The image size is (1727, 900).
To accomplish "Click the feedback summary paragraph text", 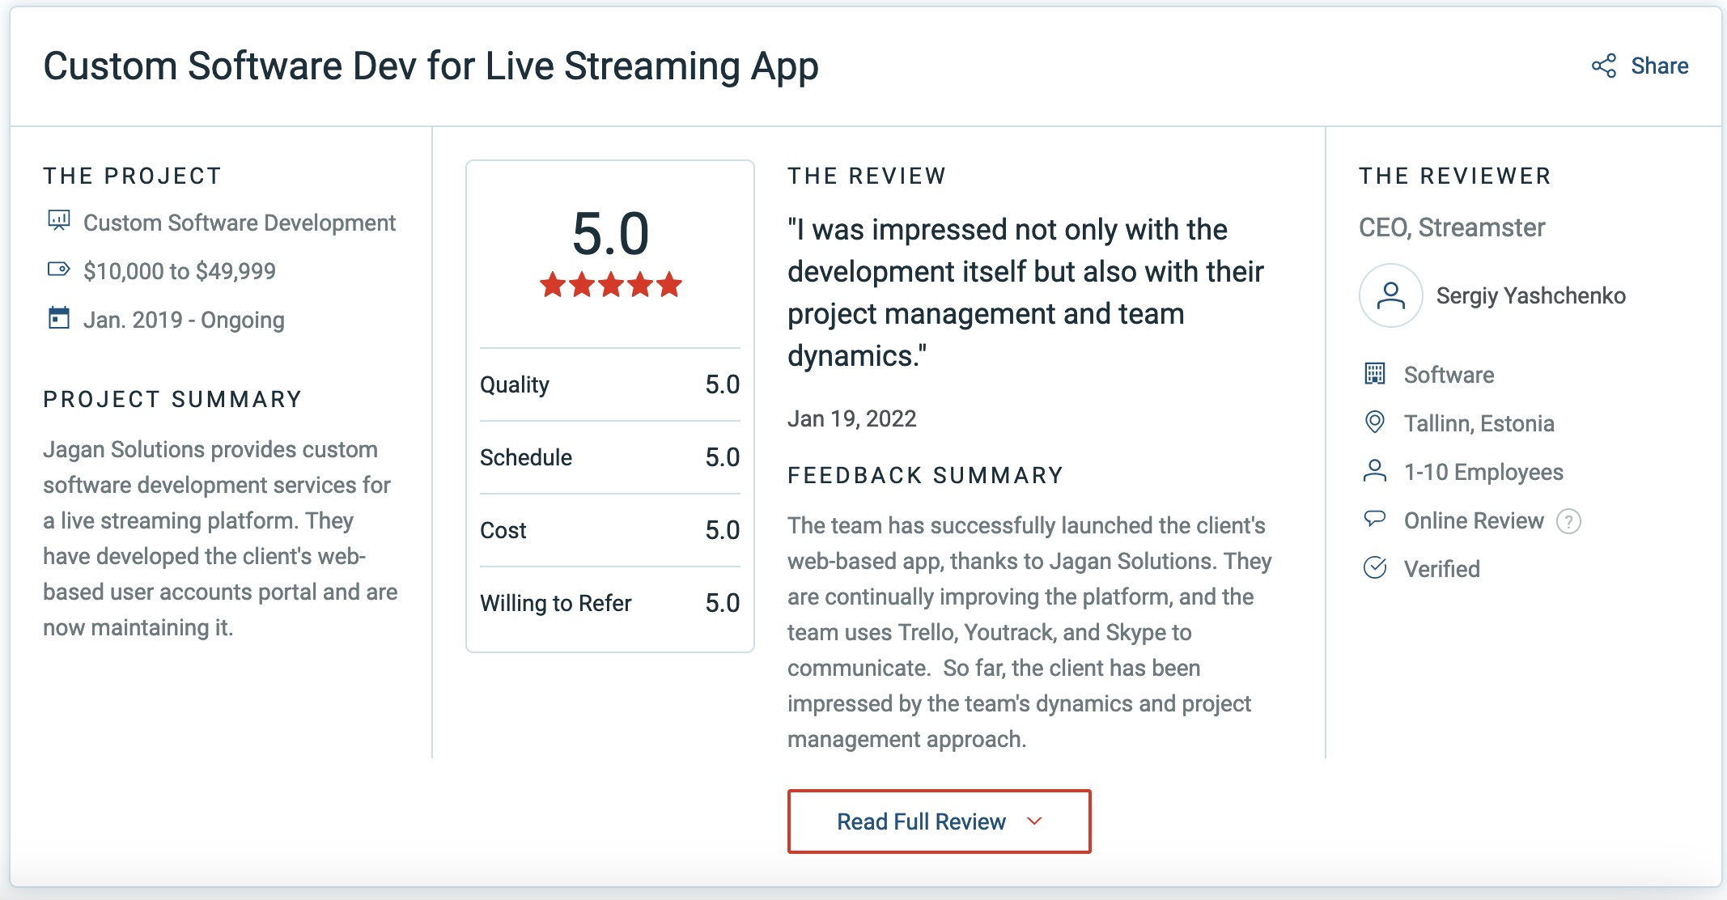I will (x=1029, y=632).
